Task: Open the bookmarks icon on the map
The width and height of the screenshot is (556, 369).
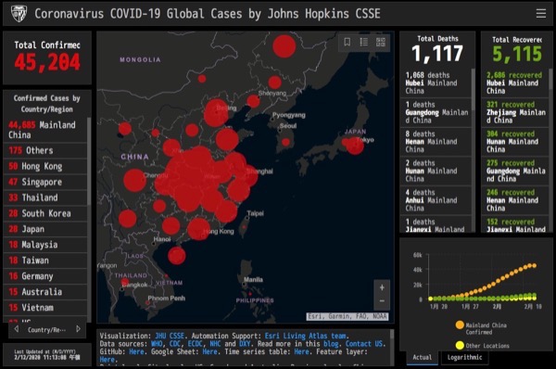Action: [x=347, y=43]
